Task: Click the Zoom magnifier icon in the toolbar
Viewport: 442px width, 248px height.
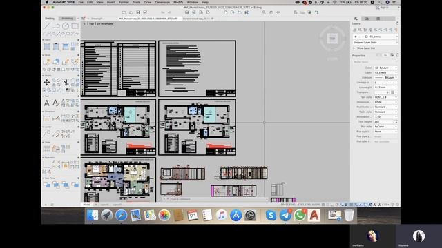Action: 264,12
